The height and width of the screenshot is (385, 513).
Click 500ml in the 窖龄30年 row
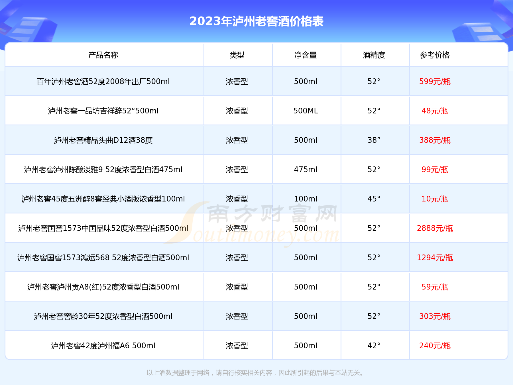click(x=306, y=316)
